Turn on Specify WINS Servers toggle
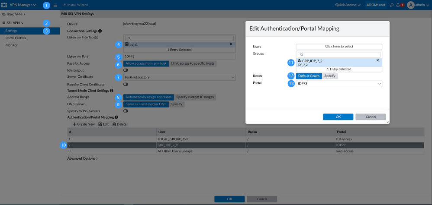Image resolution: width=432 pixels, height=205 pixels. 126,111
